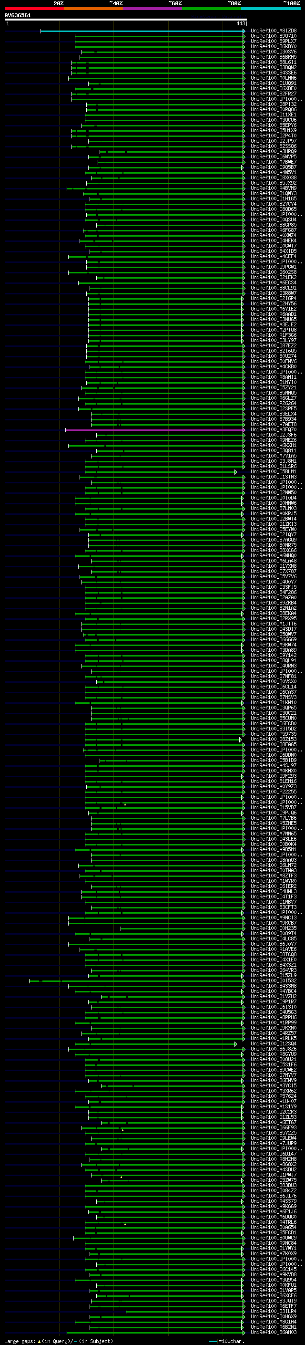Click the purple ~60% identity color bar
The image size is (305, 1345).
(x=152, y=9)
